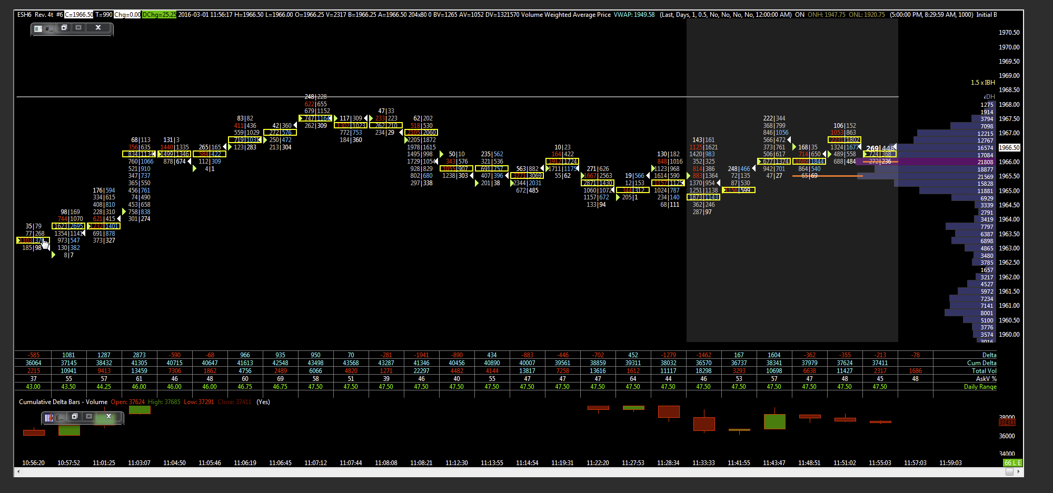Click the green 'DChg=25.25' header value

(x=160, y=15)
